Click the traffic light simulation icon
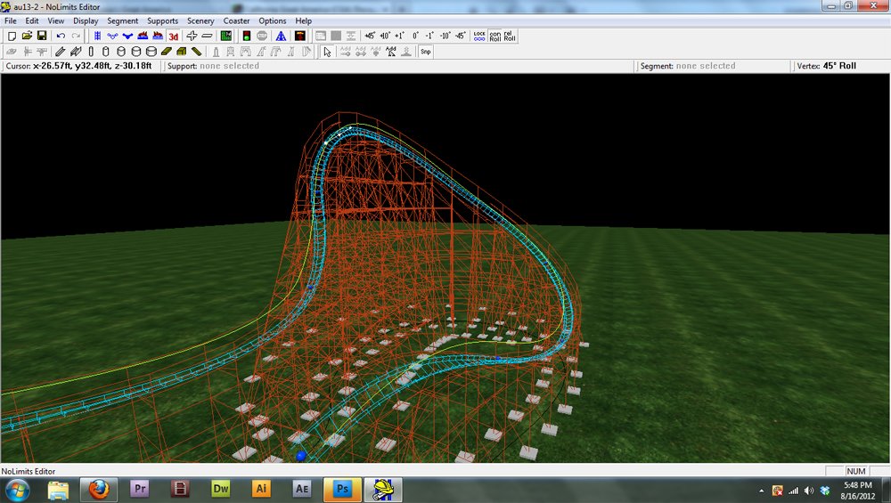The width and height of the screenshot is (891, 503). (x=246, y=37)
